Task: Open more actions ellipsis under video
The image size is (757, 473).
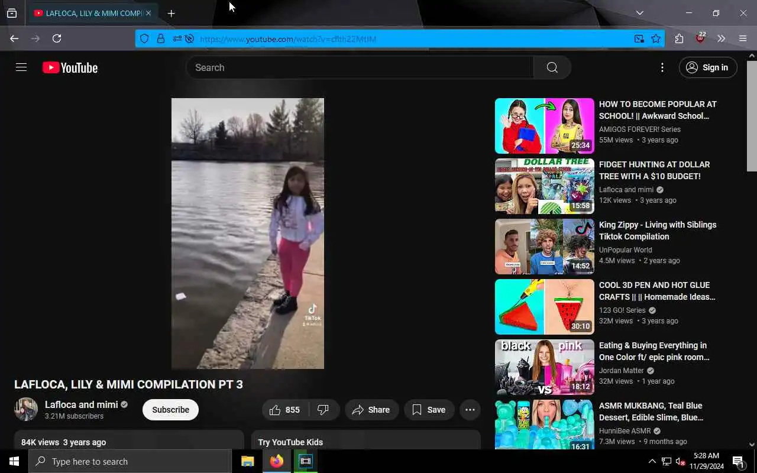Action: [x=470, y=410]
